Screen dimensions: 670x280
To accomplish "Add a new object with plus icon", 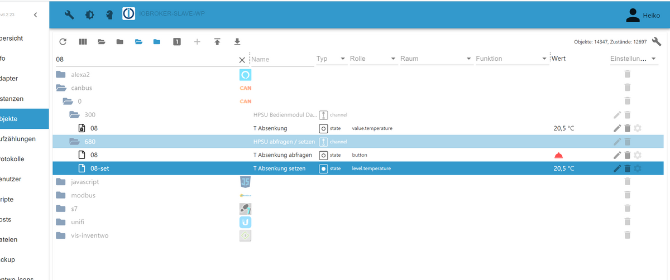I will pyautogui.click(x=197, y=42).
